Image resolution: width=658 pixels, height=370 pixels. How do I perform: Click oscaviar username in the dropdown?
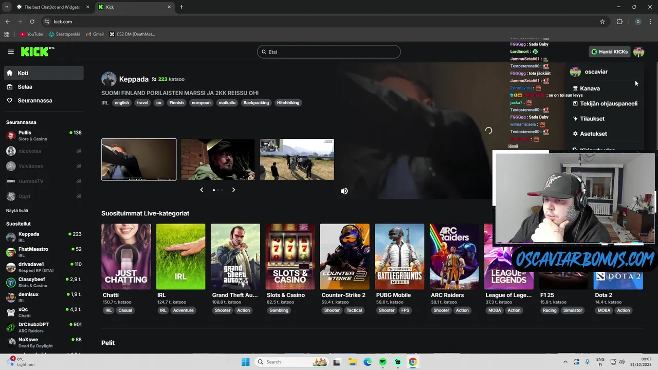[596, 72]
